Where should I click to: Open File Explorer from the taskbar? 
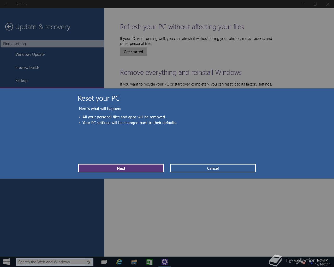pyautogui.click(x=134, y=262)
